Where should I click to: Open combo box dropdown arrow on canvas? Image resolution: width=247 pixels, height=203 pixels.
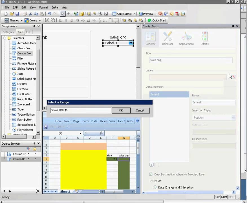pos(131,43)
